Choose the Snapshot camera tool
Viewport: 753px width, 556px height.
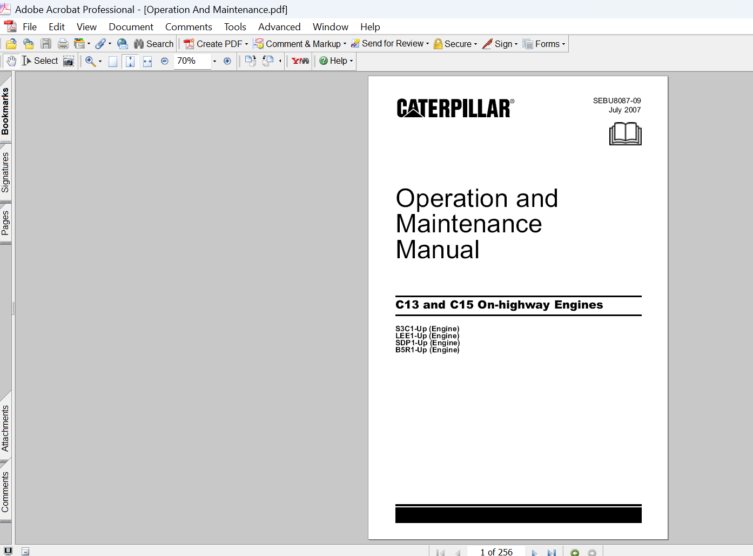(x=69, y=61)
